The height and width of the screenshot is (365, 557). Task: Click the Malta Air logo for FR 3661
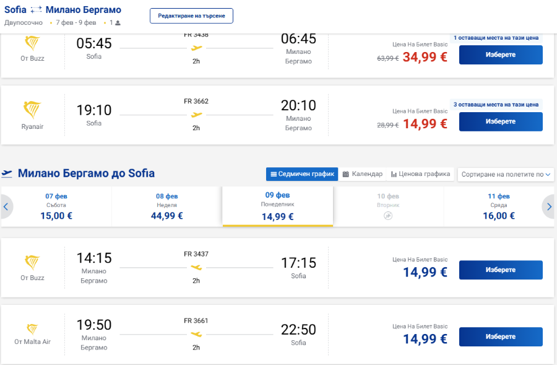pos(32,328)
